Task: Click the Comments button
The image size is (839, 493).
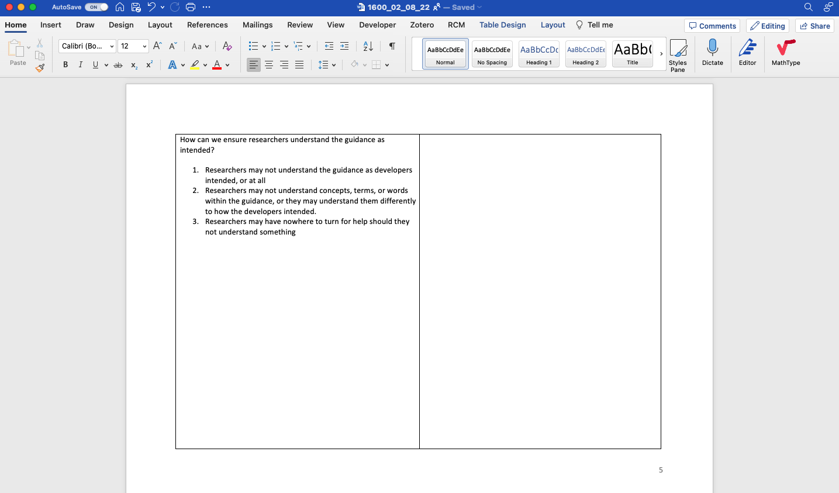Action: point(712,26)
